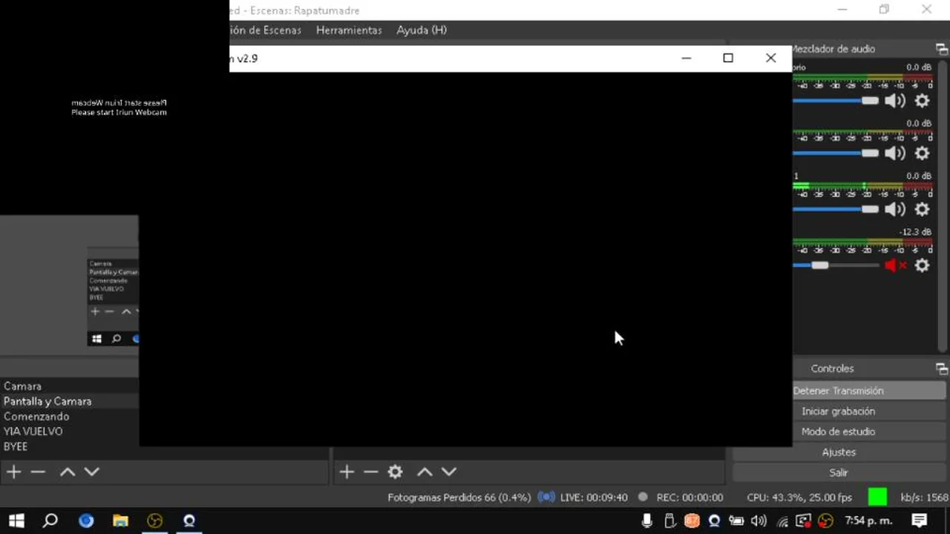Image resolution: width=950 pixels, height=534 pixels.
Task: Undock the Mezclador de audio panel
Action: [x=941, y=49]
